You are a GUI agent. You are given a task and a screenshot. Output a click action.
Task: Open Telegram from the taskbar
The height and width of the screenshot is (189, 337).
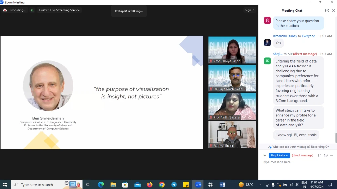tap(174, 185)
